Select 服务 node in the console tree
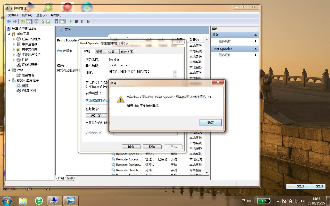Viewport: 330px width, 206px height. pos(25,85)
